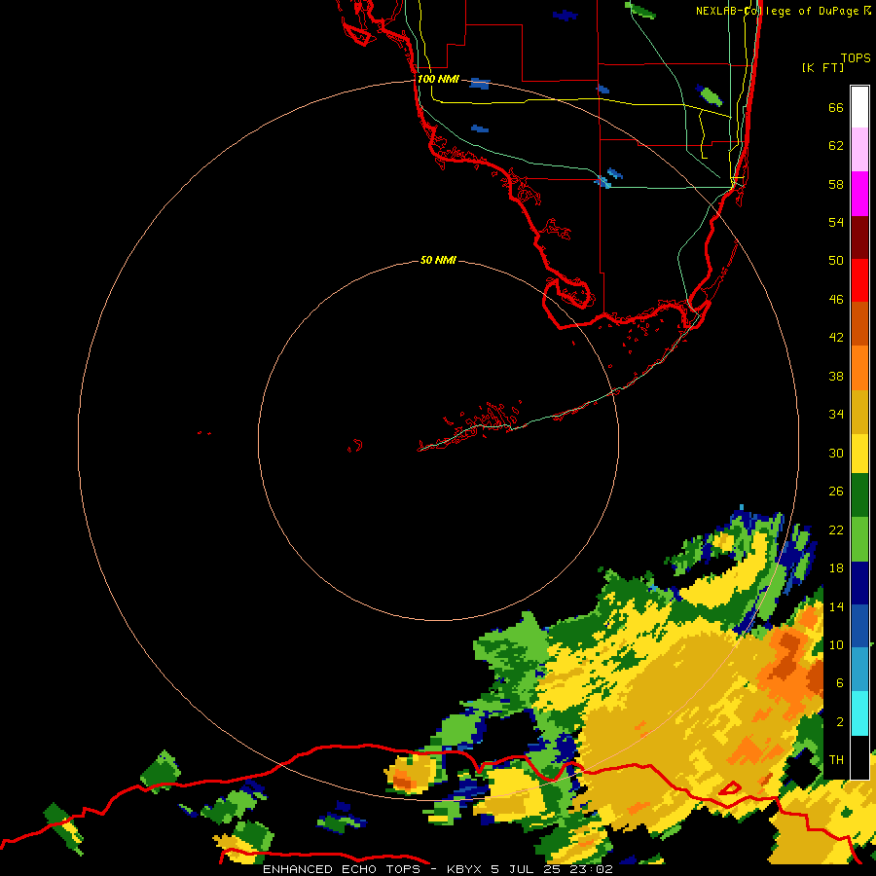Select the light green legend swatch
This screenshot has height=876, width=876.
[859, 539]
